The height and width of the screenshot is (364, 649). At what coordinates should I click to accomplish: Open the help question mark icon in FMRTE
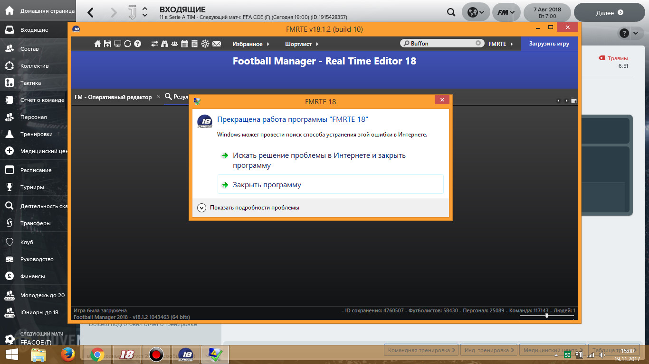[x=137, y=44]
